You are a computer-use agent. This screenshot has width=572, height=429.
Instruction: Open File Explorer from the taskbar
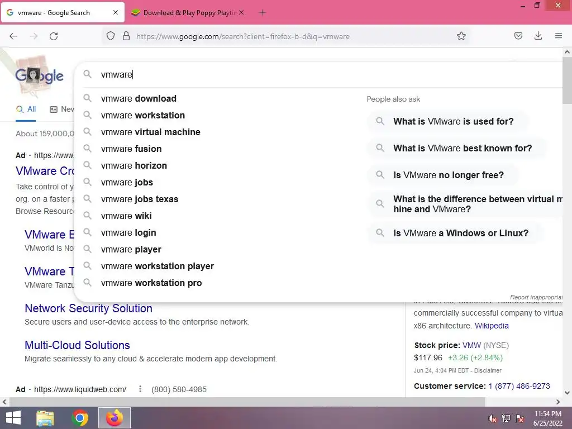point(45,418)
